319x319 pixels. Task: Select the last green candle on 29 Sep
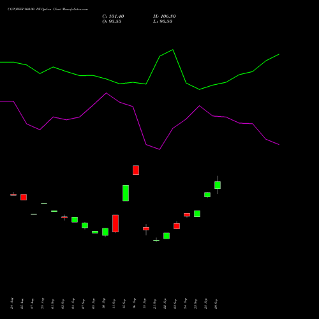[x=218, y=185]
